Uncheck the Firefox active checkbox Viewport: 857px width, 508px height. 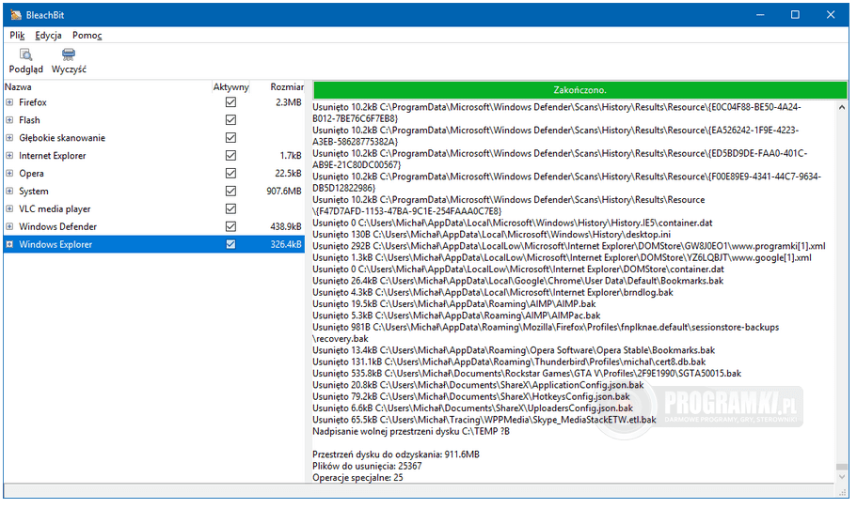point(230,102)
